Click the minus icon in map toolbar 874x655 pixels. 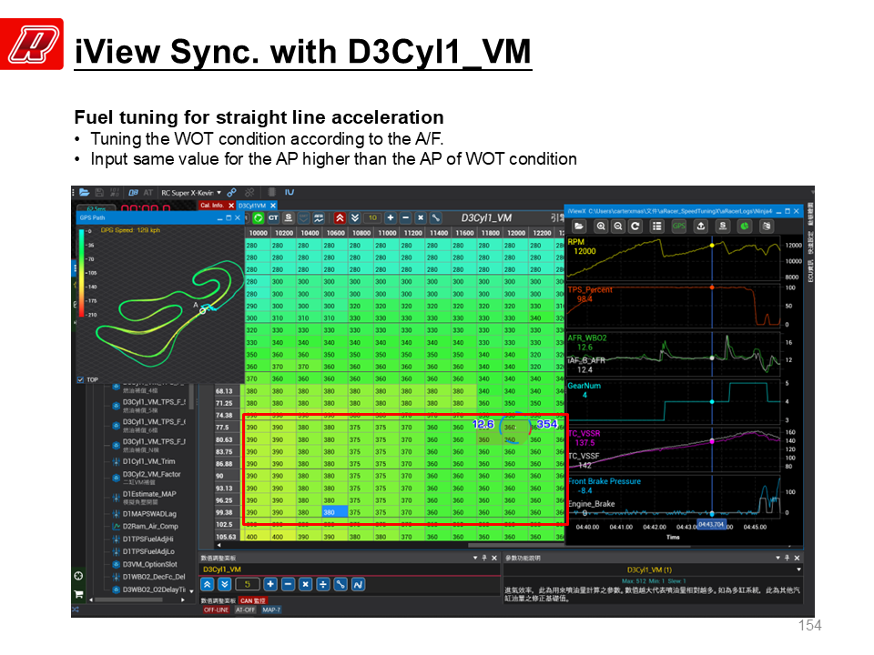click(x=406, y=217)
